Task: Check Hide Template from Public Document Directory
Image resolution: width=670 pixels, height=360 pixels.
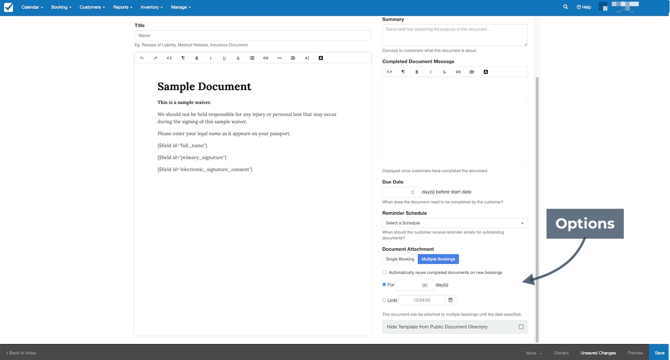Action: click(x=521, y=327)
